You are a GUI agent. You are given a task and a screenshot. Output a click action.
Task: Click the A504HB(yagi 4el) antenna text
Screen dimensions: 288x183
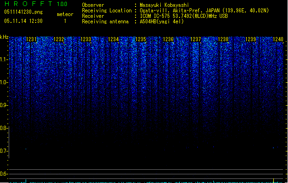click(162, 22)
